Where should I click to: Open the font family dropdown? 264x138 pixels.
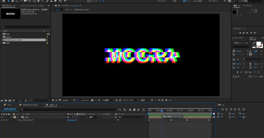pos(242,43)
